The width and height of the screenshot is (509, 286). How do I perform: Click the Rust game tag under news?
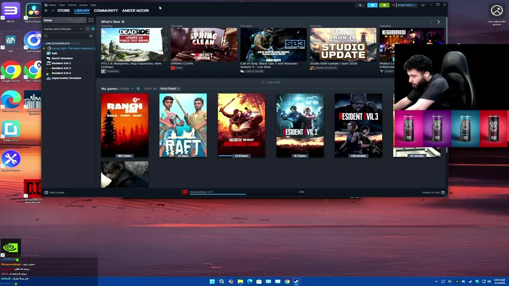point(177,68)
